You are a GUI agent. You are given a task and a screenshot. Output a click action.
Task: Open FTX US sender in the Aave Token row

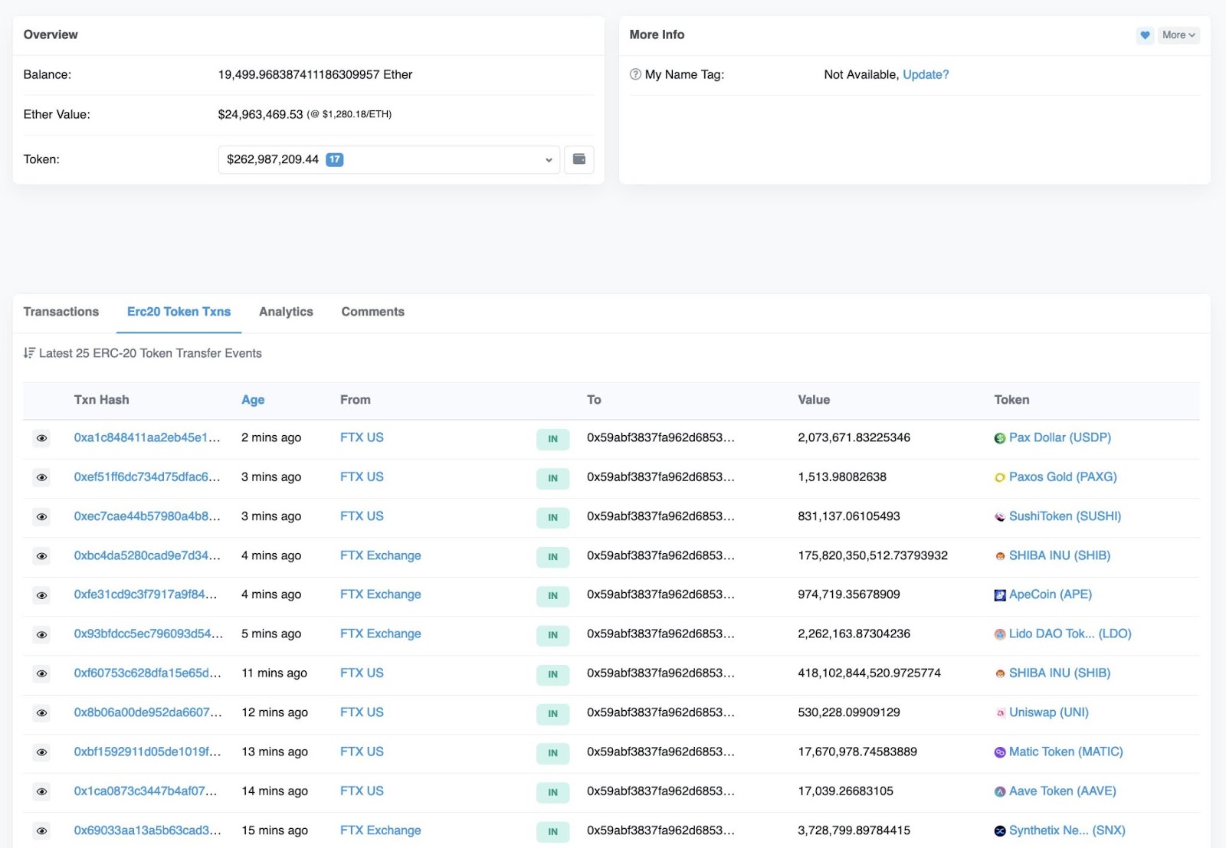(x=362, y=791)
